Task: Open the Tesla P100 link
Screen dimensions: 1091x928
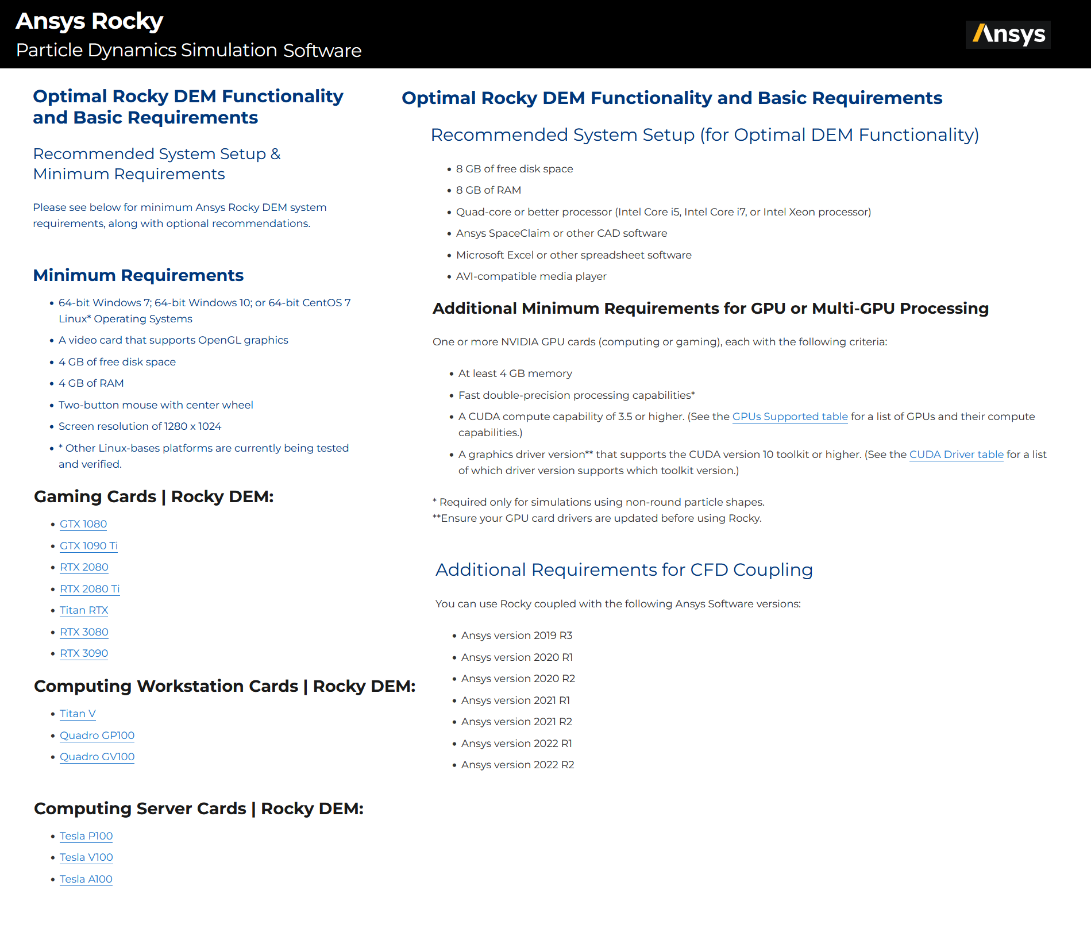Action: pos(86,836)
